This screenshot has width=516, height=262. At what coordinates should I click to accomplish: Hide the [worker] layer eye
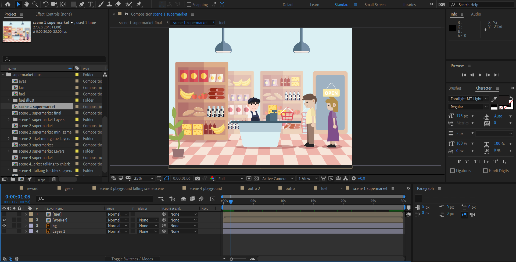point(4,220)
